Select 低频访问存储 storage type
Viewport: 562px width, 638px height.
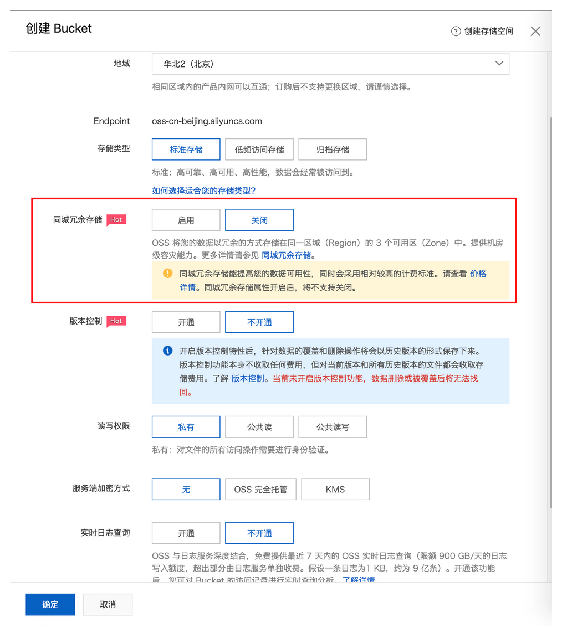click(x=259, y=150)
